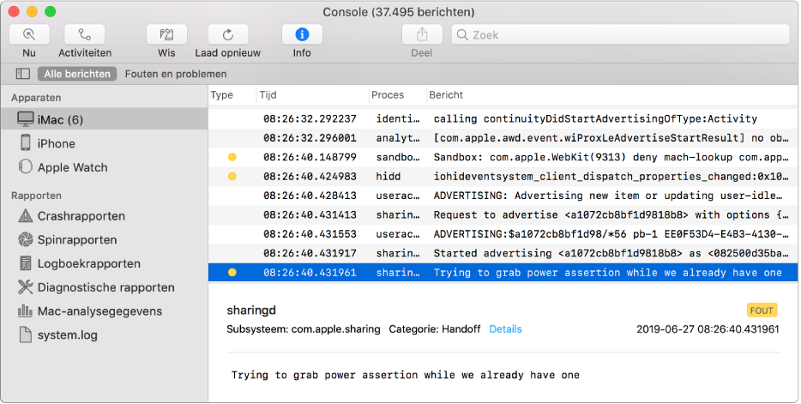Clear messages with the Wis button

[x=166, y=34]
